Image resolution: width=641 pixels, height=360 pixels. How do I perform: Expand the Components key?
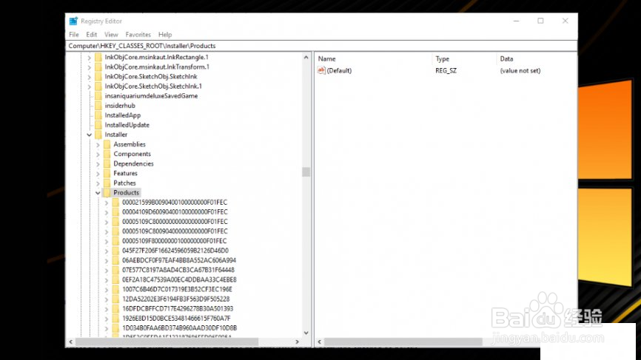tap(98, 154)
